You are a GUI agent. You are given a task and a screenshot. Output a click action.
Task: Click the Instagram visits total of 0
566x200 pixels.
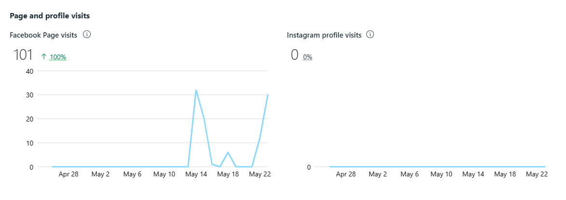coord(294,55)
